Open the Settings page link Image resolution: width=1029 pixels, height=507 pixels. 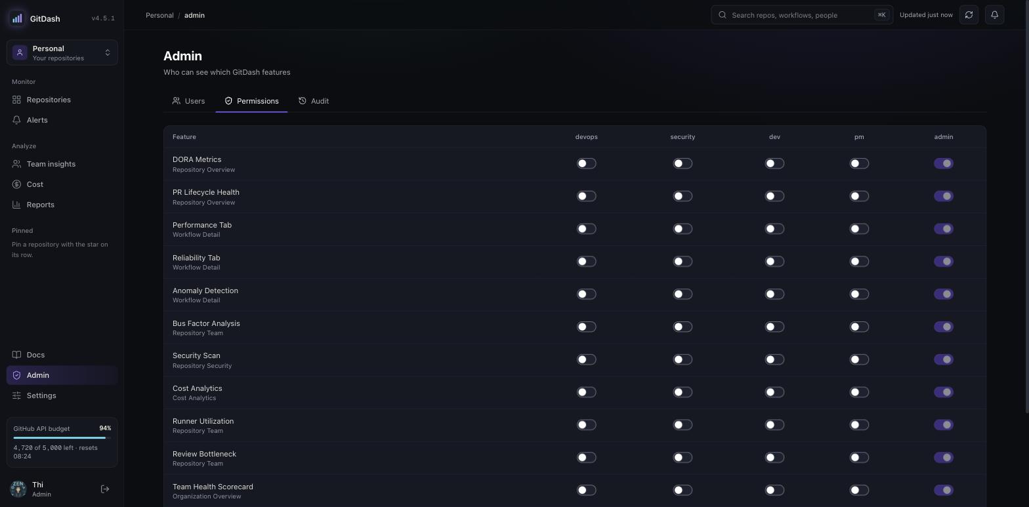pos(62,395)
